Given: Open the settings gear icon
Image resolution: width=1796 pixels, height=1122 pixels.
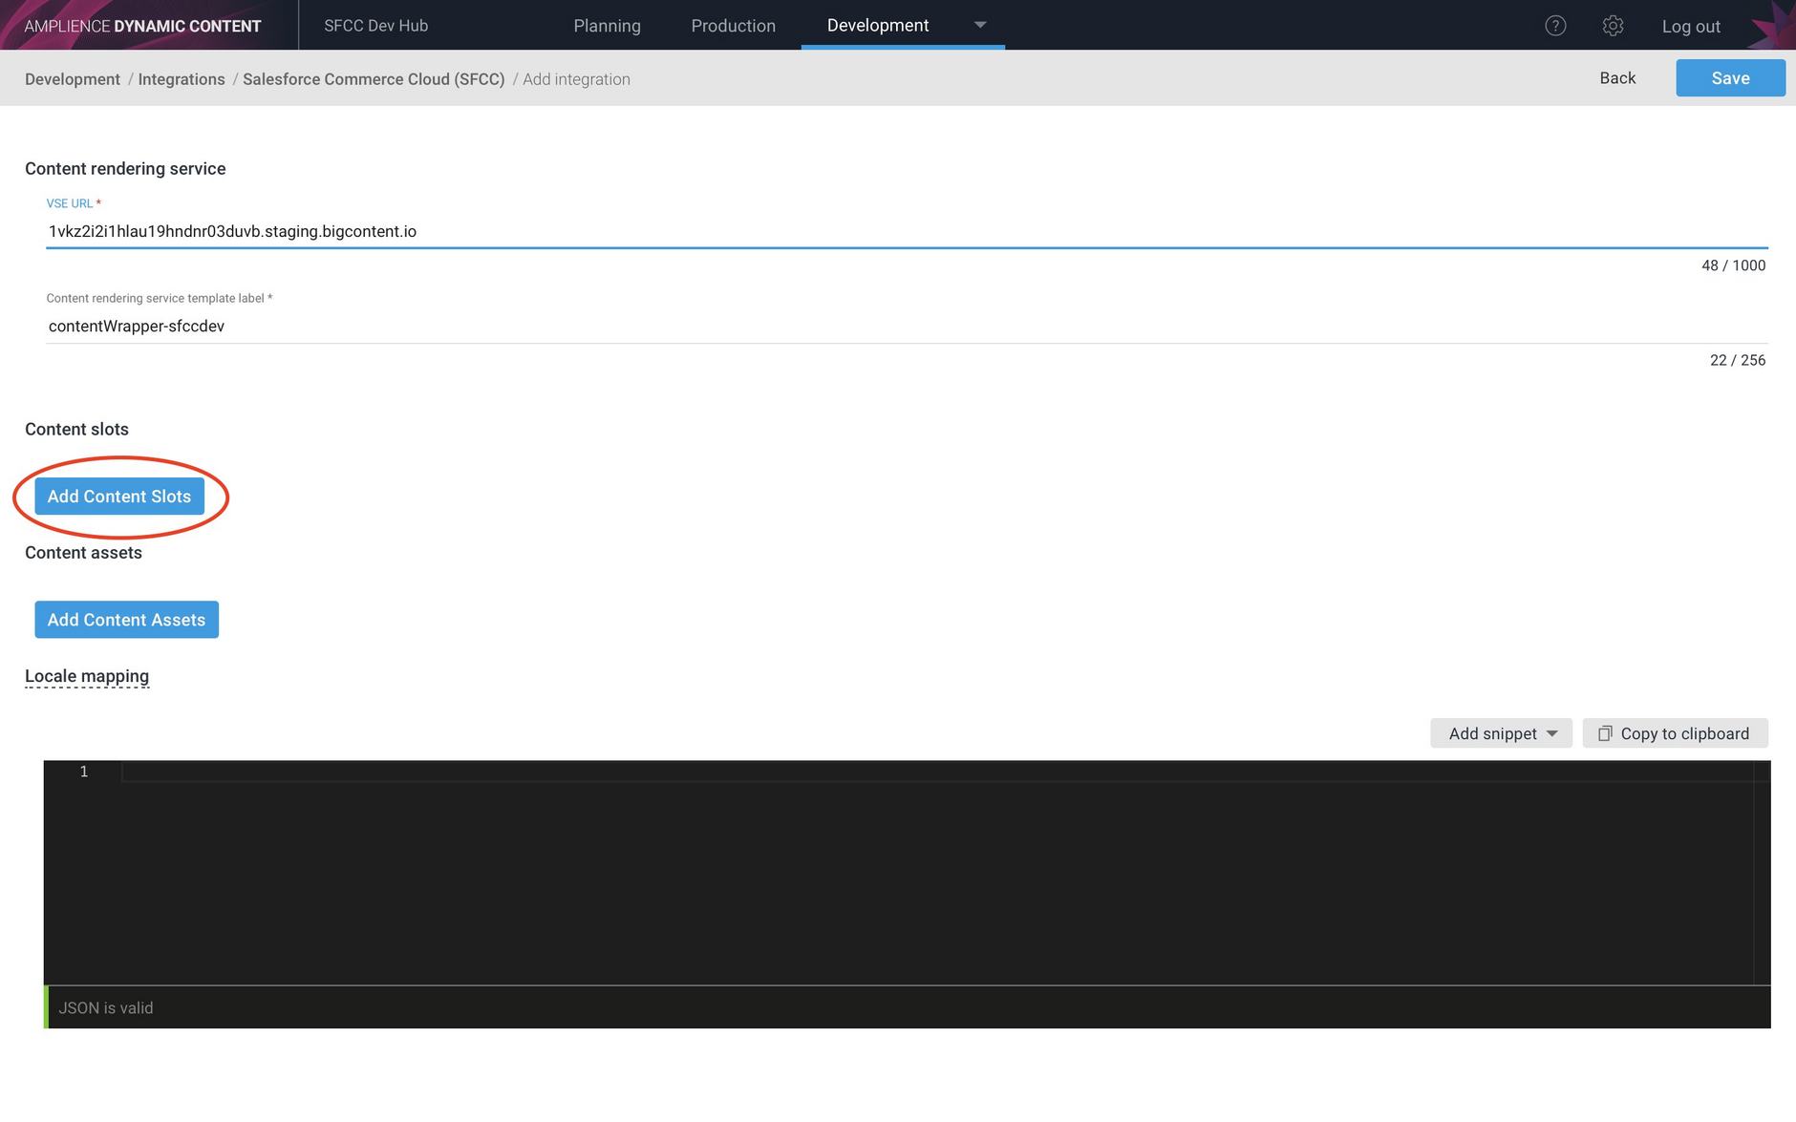Looking at the screenshot, I should point(1613,26).
